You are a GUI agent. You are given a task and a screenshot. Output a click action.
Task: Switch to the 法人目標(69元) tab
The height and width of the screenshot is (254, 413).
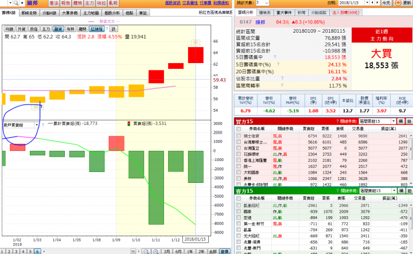(x=345, y=13)
